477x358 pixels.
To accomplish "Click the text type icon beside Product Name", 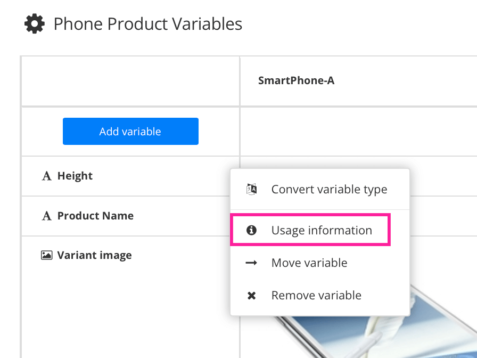I will (47, 216).
